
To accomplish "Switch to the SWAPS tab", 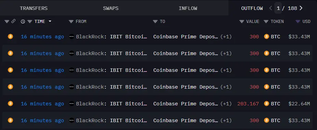I will (110, 8).
